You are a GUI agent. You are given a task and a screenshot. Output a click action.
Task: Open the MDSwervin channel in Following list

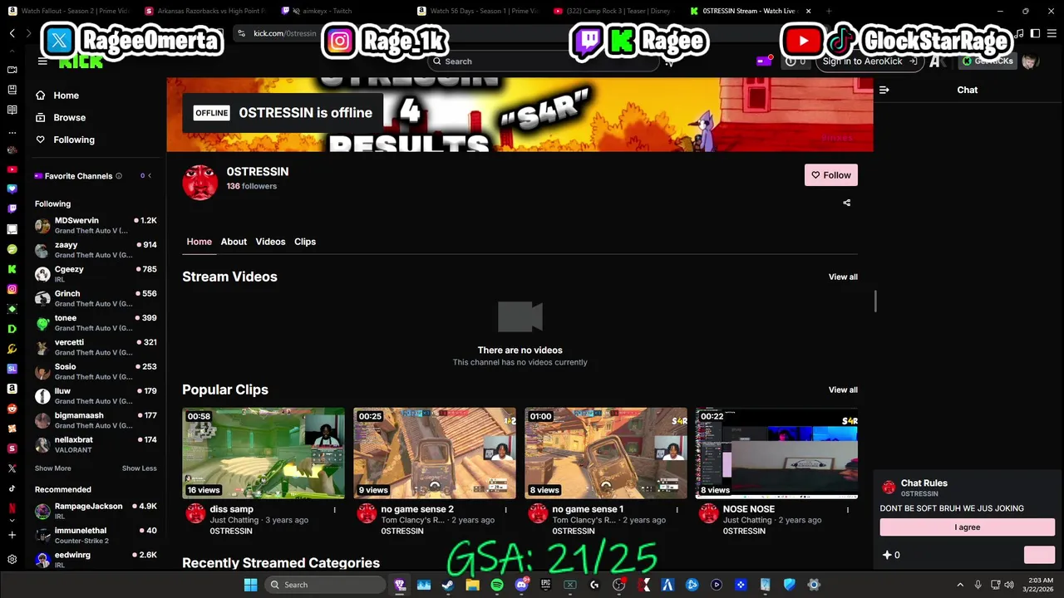[x=96, y=225]
